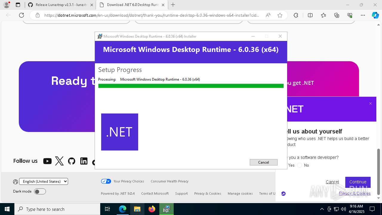Toggle the Dark mode switch
Screen dimensions: 382x215
(x=40, y=191)
